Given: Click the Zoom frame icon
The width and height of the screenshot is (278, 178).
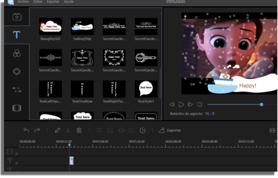Looking at the screenshot, I should (110, 130).
